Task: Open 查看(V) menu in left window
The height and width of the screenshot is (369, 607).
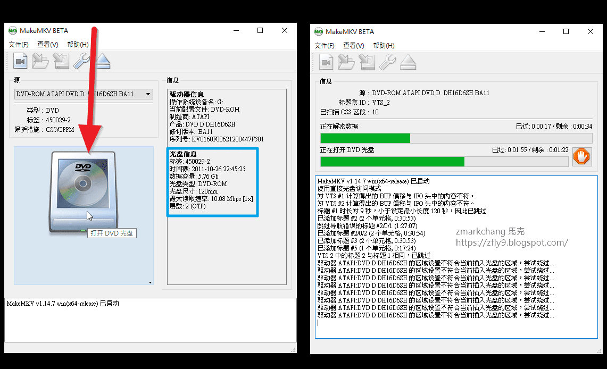Action: pyautogui.click(x=48, y=45)
